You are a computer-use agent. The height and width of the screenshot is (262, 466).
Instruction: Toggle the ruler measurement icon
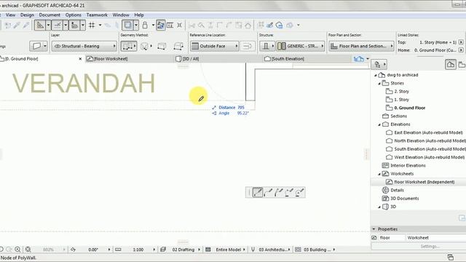[74, 25]
